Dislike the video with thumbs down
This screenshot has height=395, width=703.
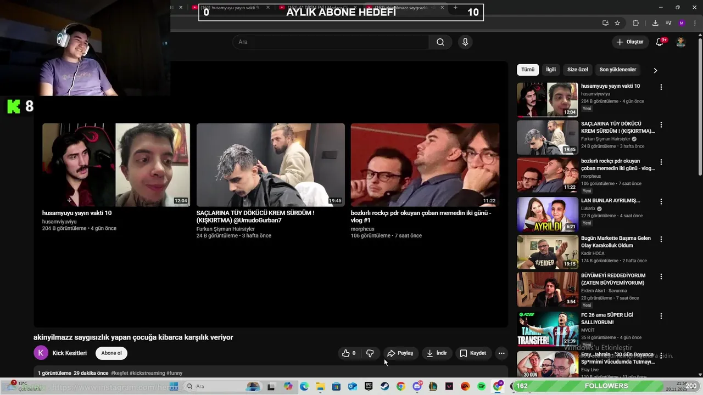(370, 353)
